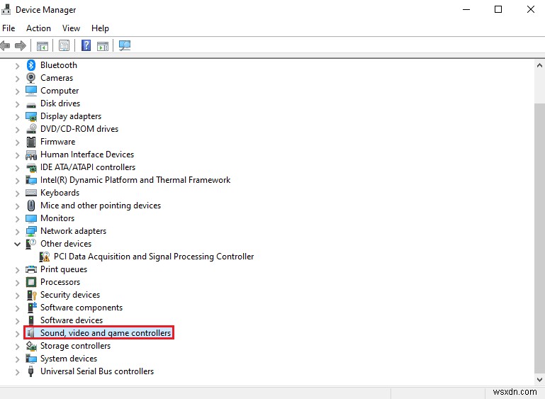Expand the Keyboards chevron
Screen dimensions: 545x399
click(17, 193)
